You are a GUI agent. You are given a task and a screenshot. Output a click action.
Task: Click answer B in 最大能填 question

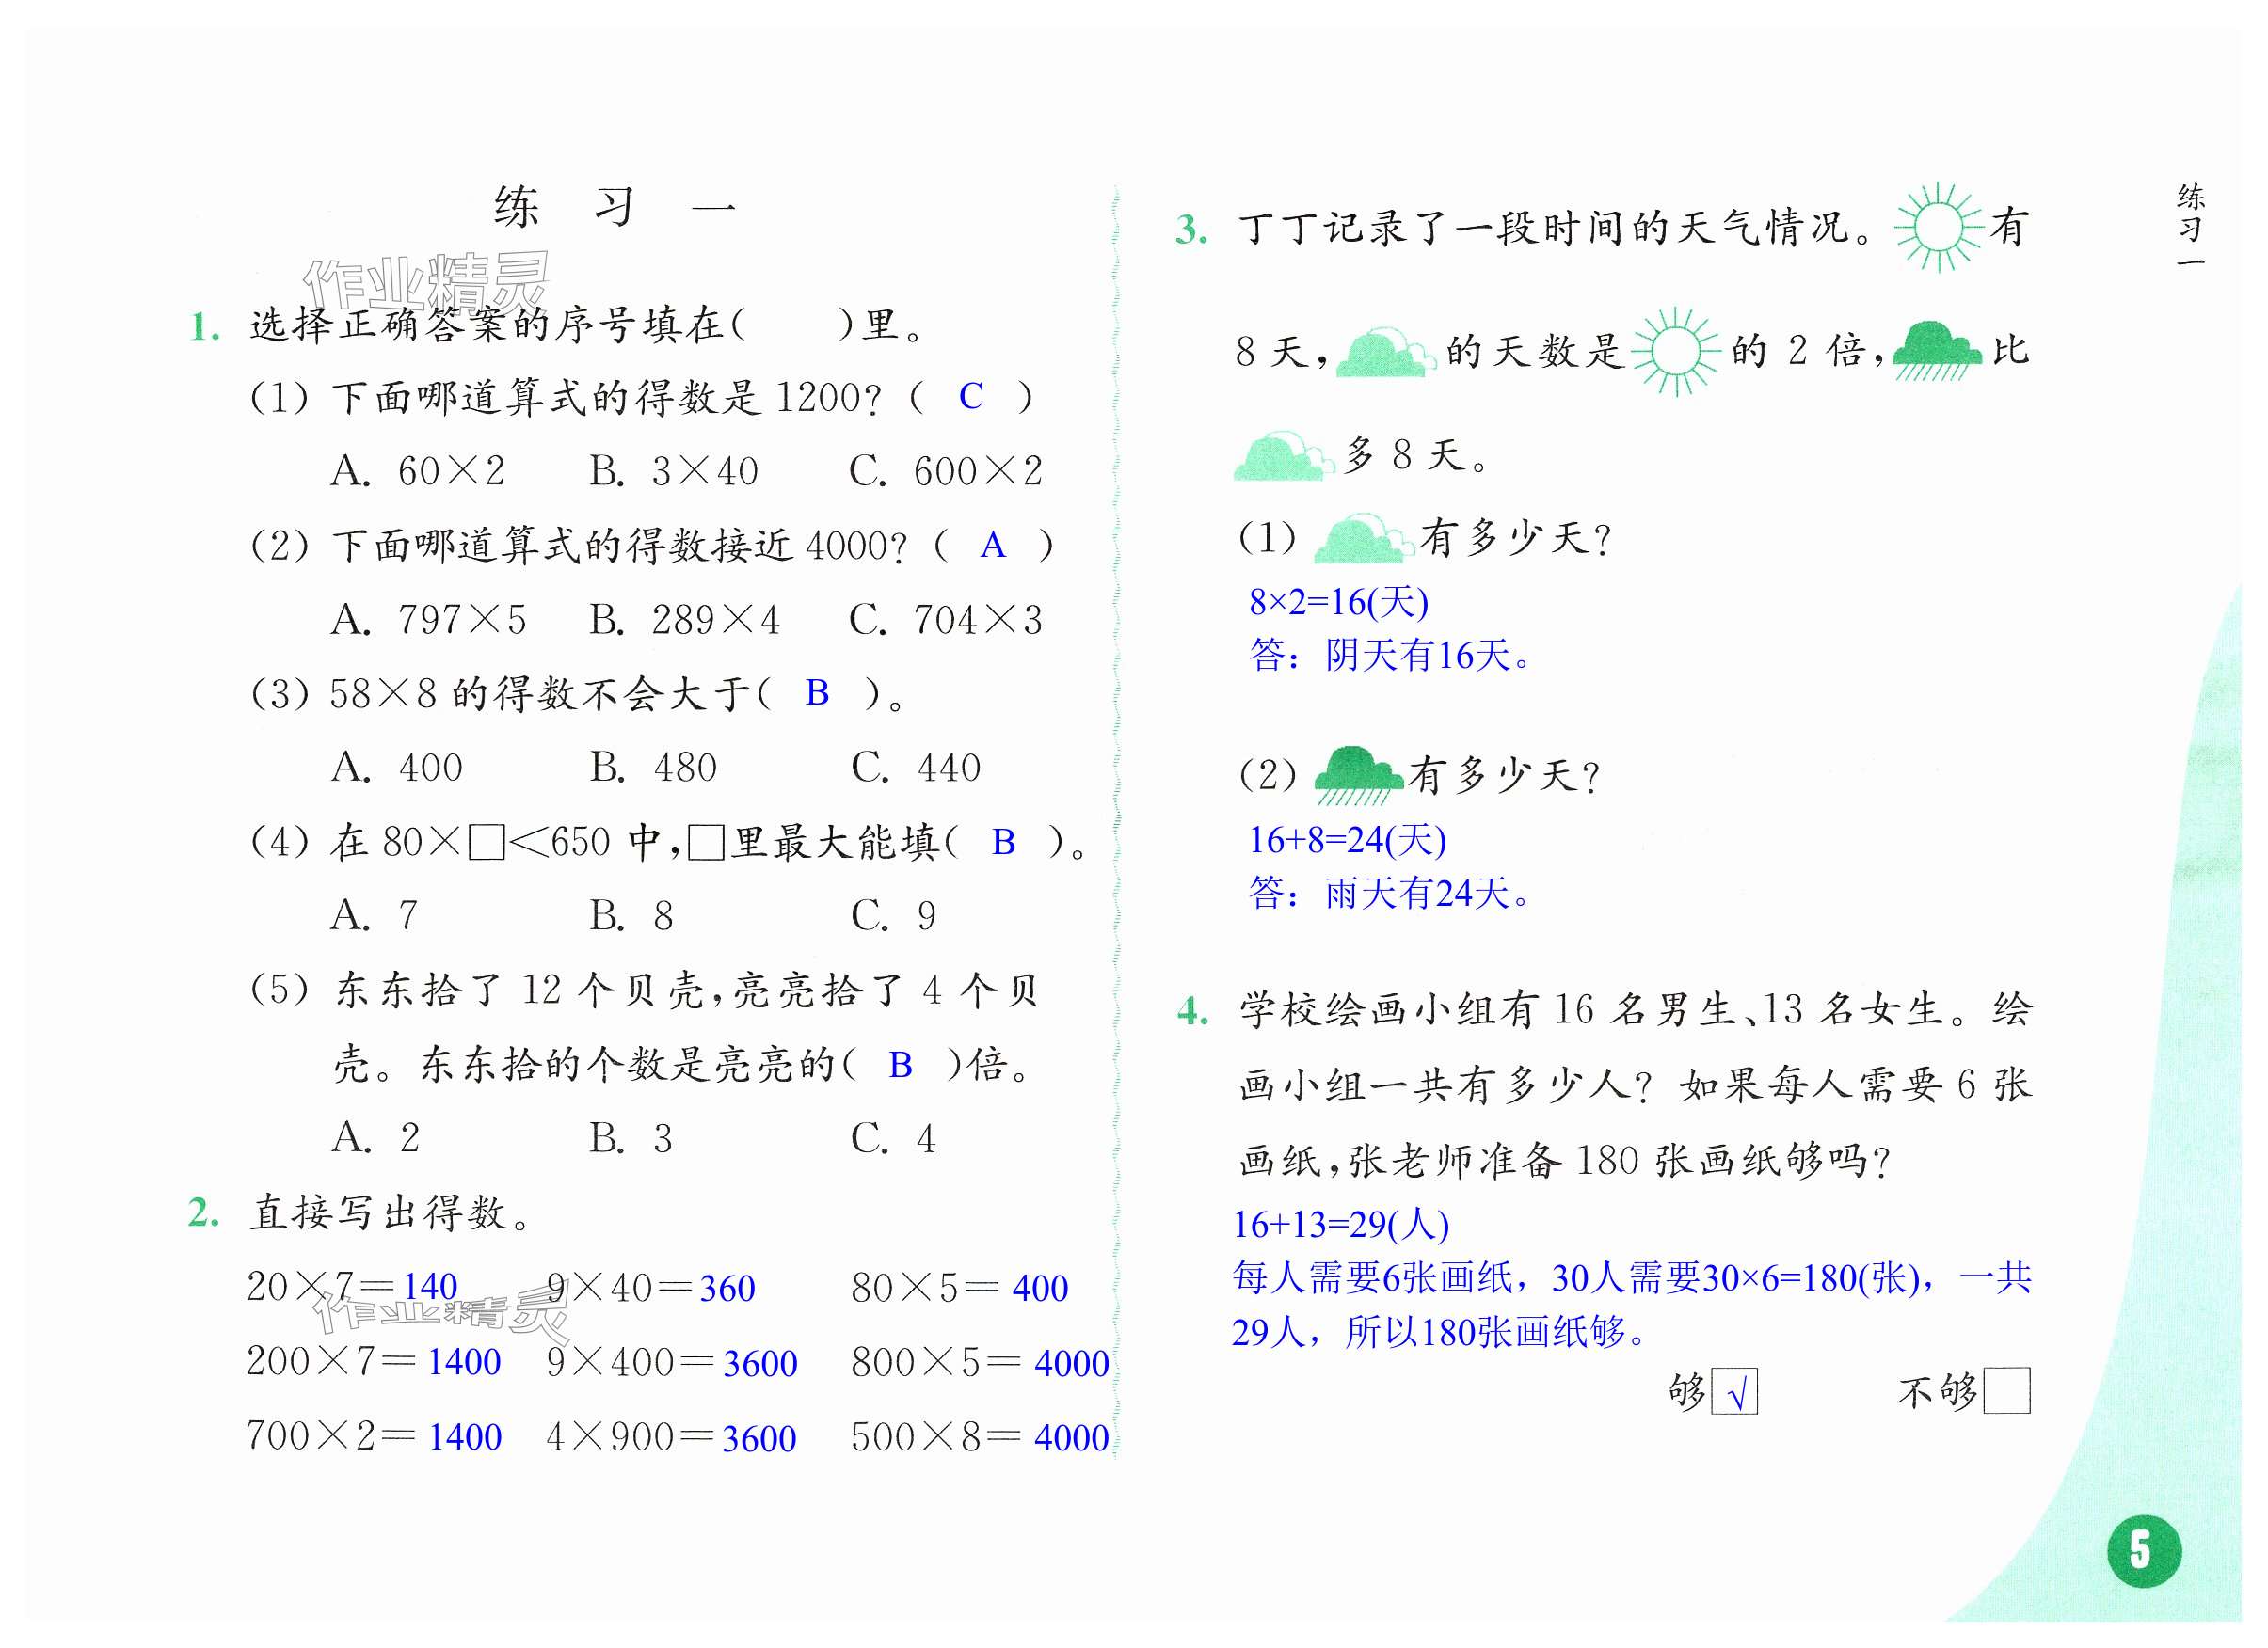1003,844
